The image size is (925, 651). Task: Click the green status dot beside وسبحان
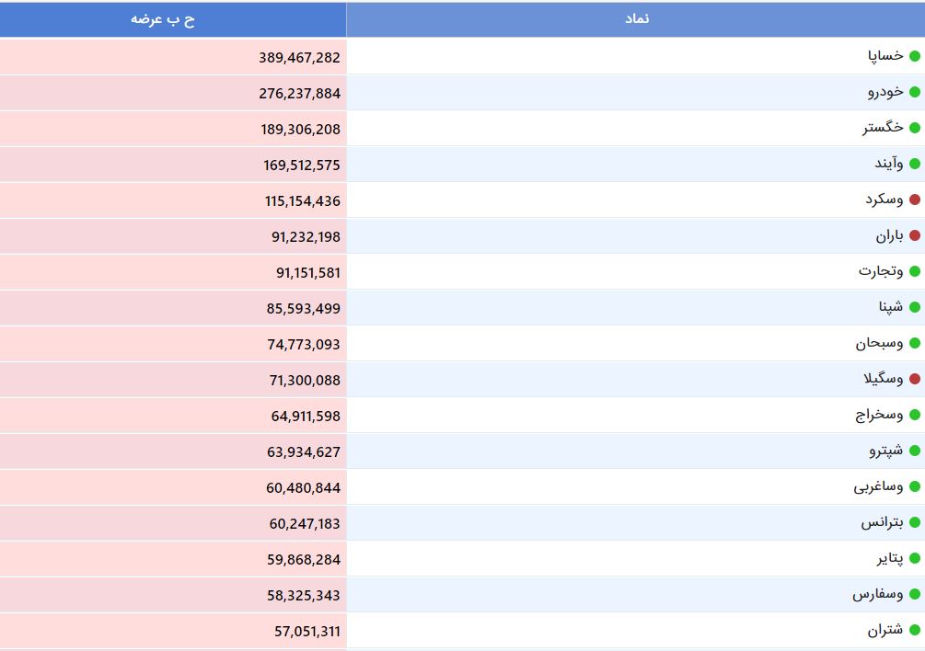click(915, 343)
